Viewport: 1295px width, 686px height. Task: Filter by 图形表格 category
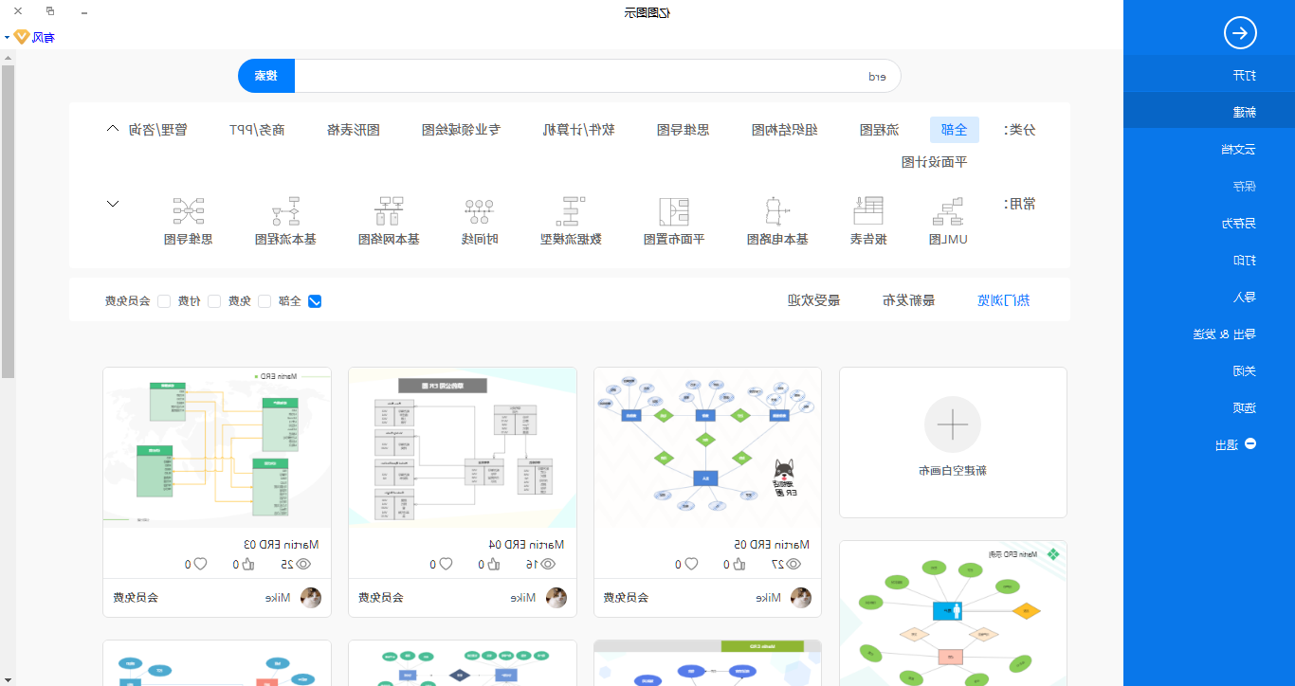point(353,130)
